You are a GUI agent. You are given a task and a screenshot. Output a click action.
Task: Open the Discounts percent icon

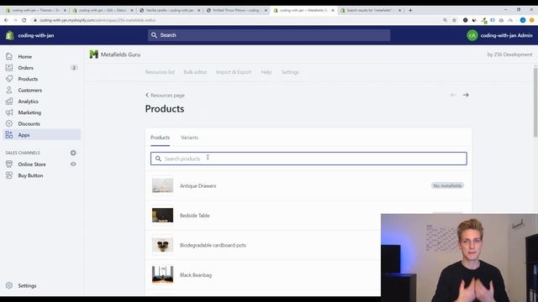click(x=9, y=123)
